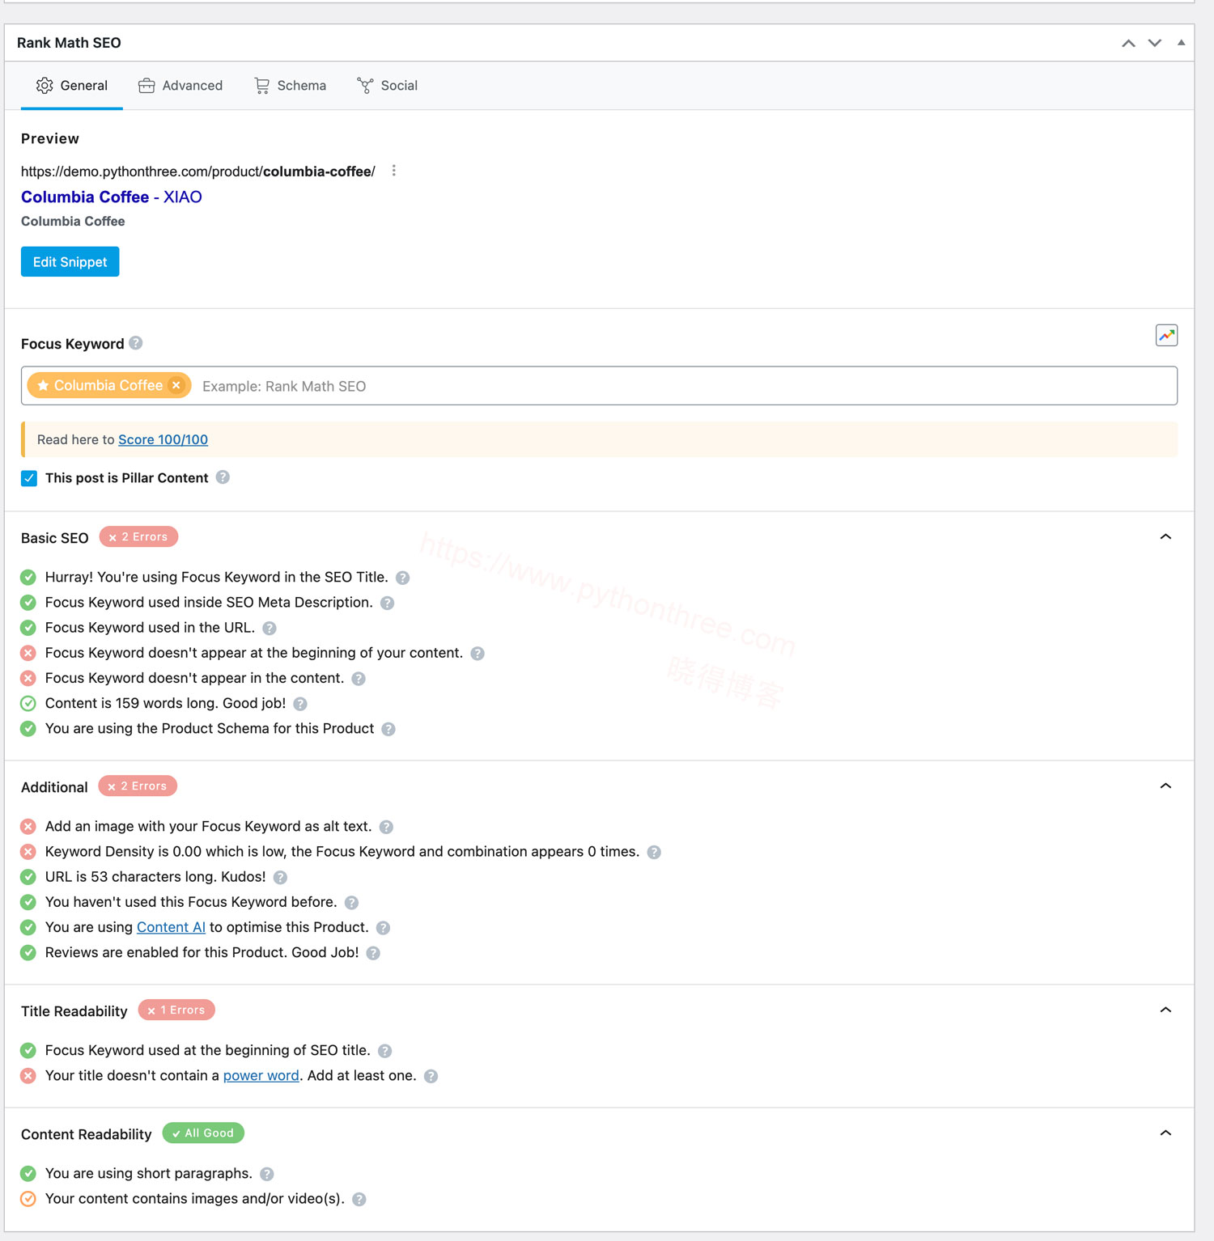The width and height of the screenshot is (1214, 1241).
Task: Move Rank Math SEO panel down
Action: tap(1155, 43)
